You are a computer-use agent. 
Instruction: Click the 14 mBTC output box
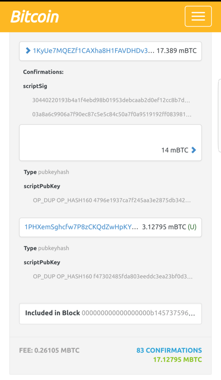click(110, 142)
